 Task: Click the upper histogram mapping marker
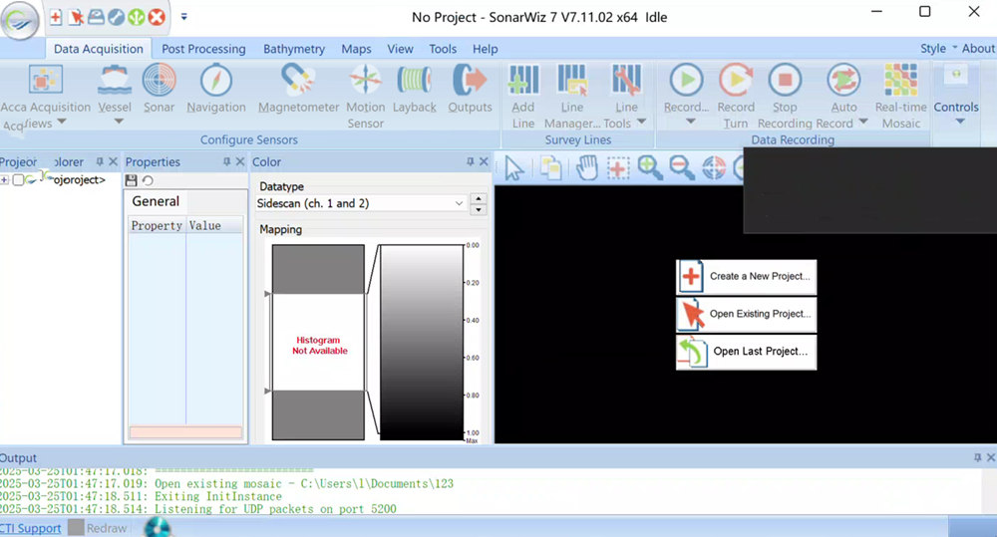pos(267,294)
